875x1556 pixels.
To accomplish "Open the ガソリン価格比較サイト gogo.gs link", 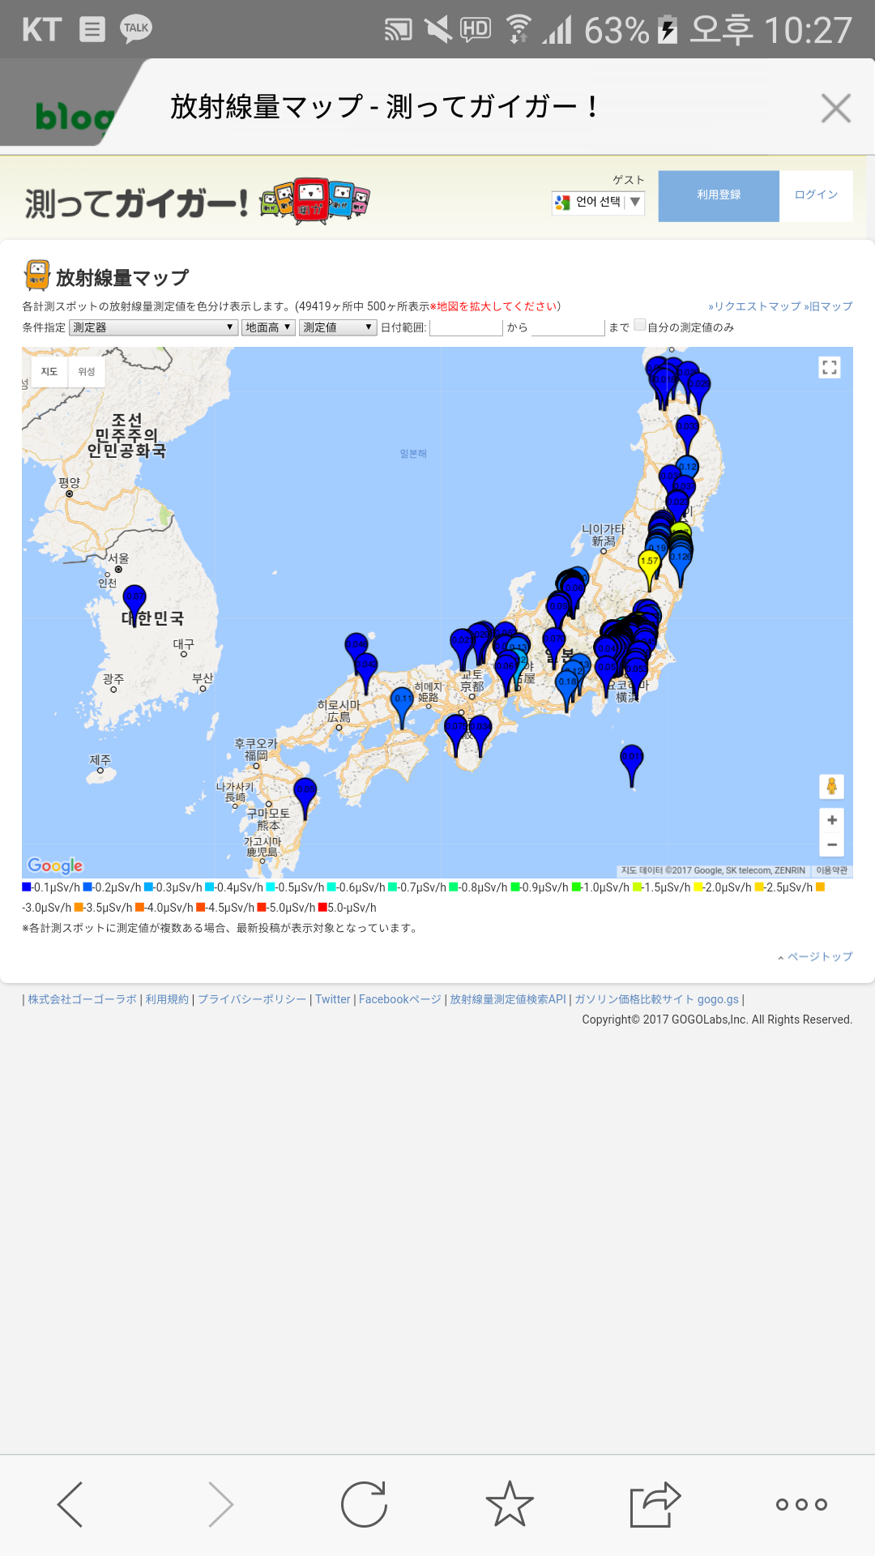I will coord(657,999).
